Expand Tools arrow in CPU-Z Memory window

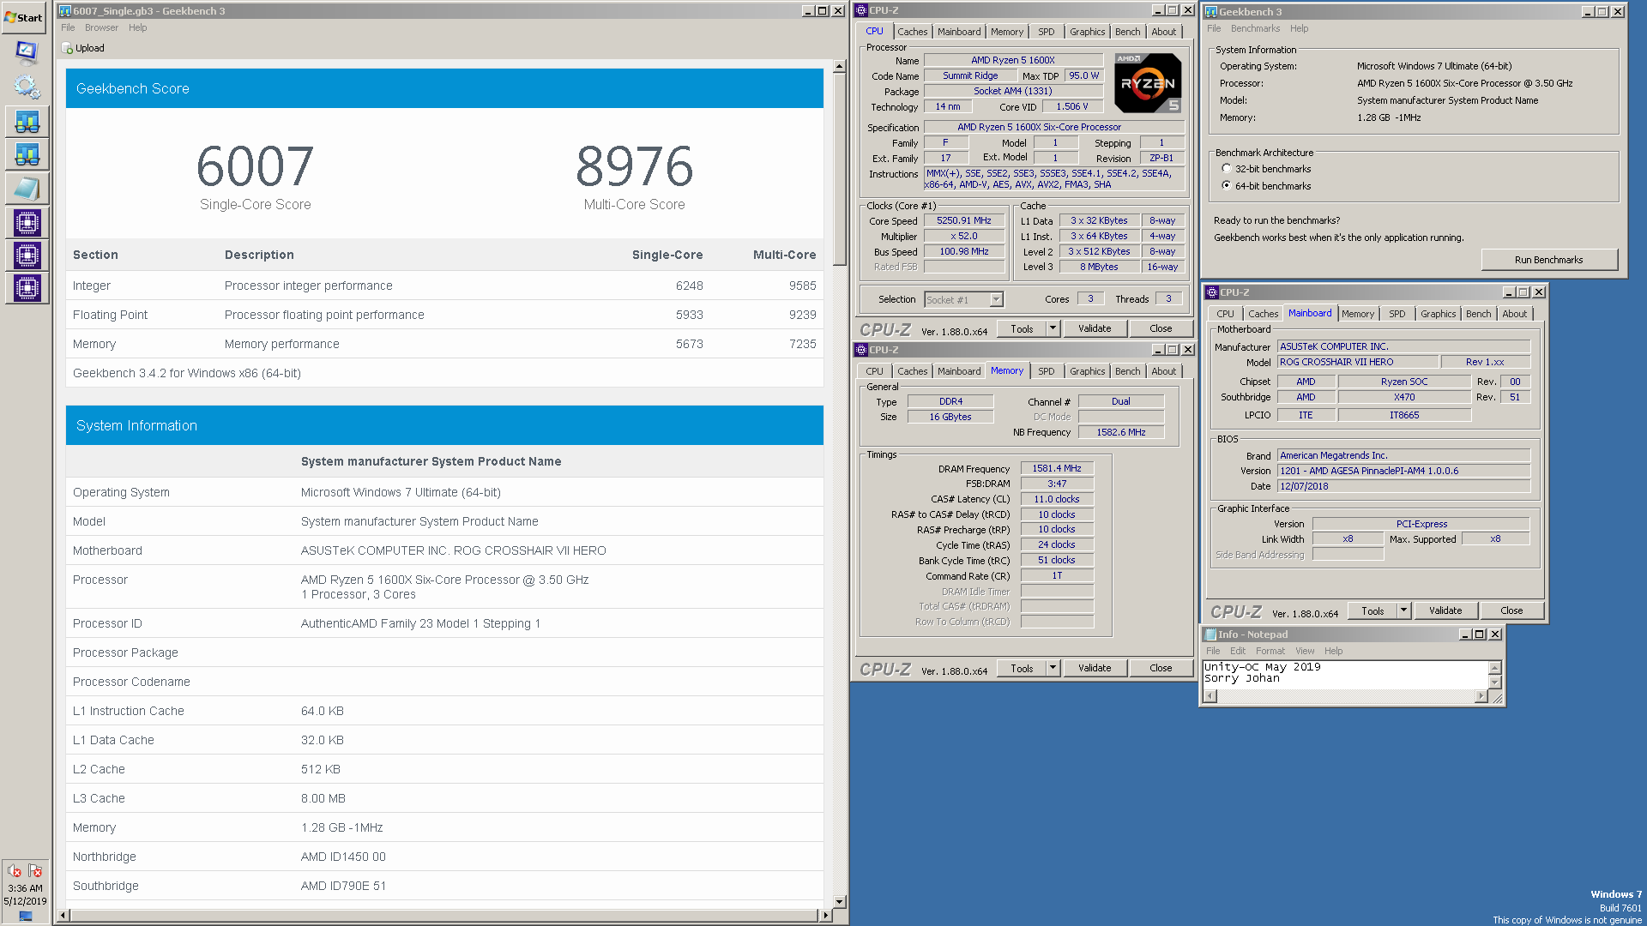(x=1053, y=668)
